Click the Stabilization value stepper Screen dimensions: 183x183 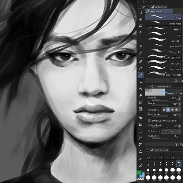click(177, 137)
